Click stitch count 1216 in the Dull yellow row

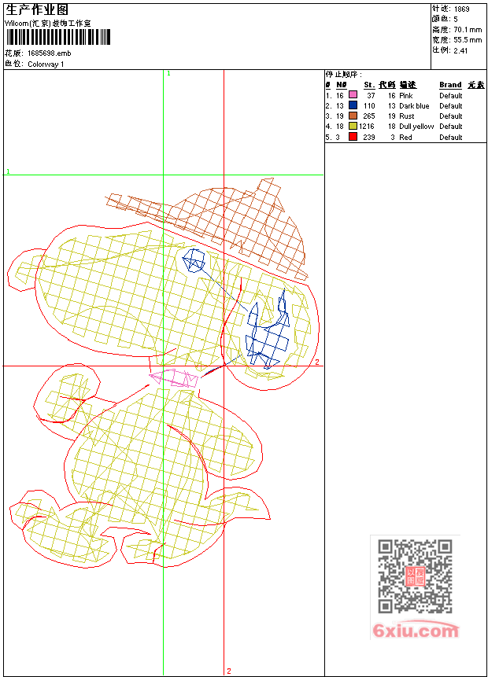[367, 127]
